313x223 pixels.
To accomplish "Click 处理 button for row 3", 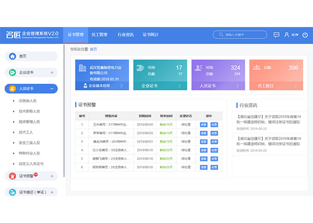I will 214,141.
